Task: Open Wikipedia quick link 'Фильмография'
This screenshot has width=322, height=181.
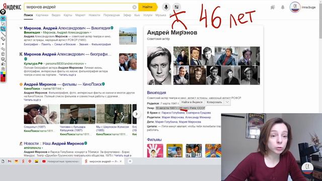Action: (x=101, y=44)
